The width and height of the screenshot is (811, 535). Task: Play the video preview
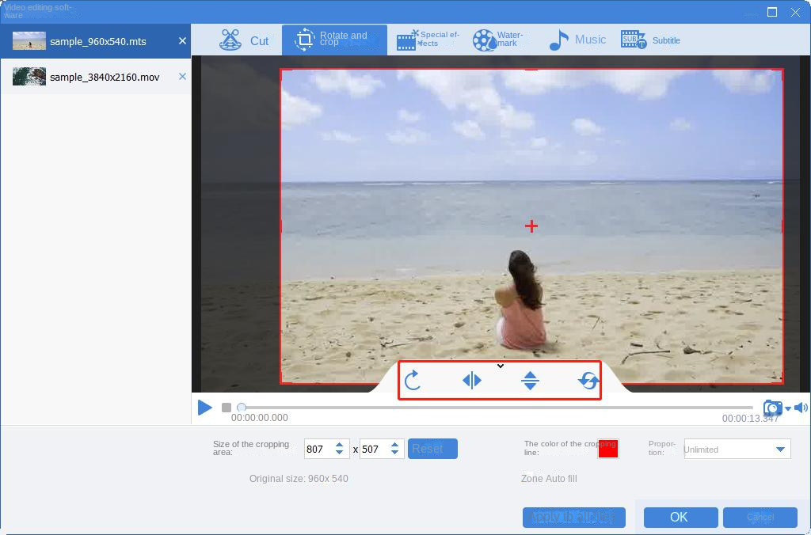(x=205, y=408)
